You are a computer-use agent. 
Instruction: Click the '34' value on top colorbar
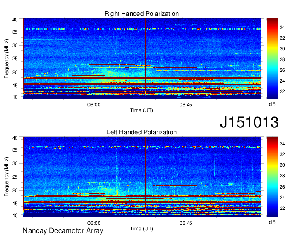click(x=282, y=27)
